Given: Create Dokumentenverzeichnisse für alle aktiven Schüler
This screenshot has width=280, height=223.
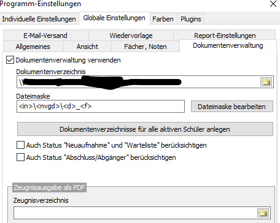Looking at the screenshot, I should click(x=145, y=129).
